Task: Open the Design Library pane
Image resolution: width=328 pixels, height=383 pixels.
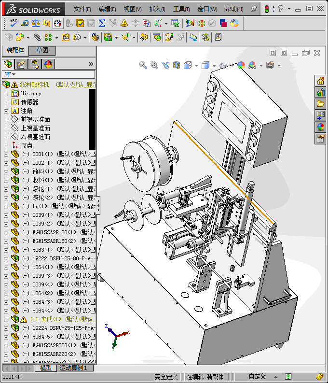Action: [320, 92]
